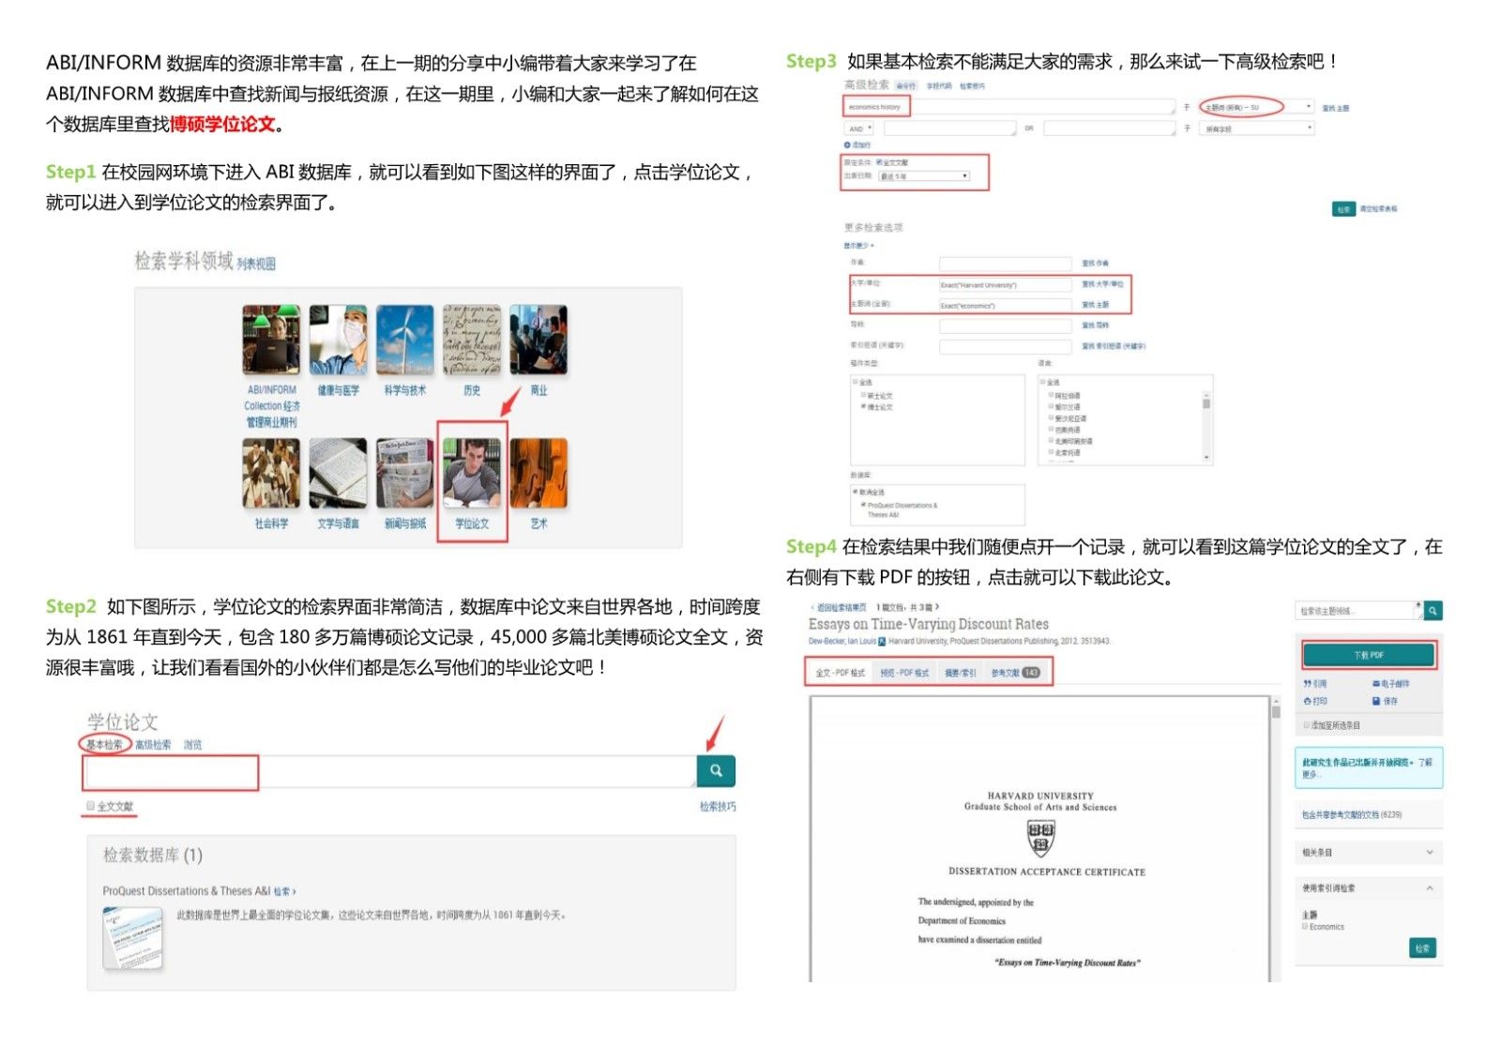Image resolution: width=1501 pixels, height=1061 pixels.
Task: Click the 添加行 plus icon
Action: (x=847, y=144)
